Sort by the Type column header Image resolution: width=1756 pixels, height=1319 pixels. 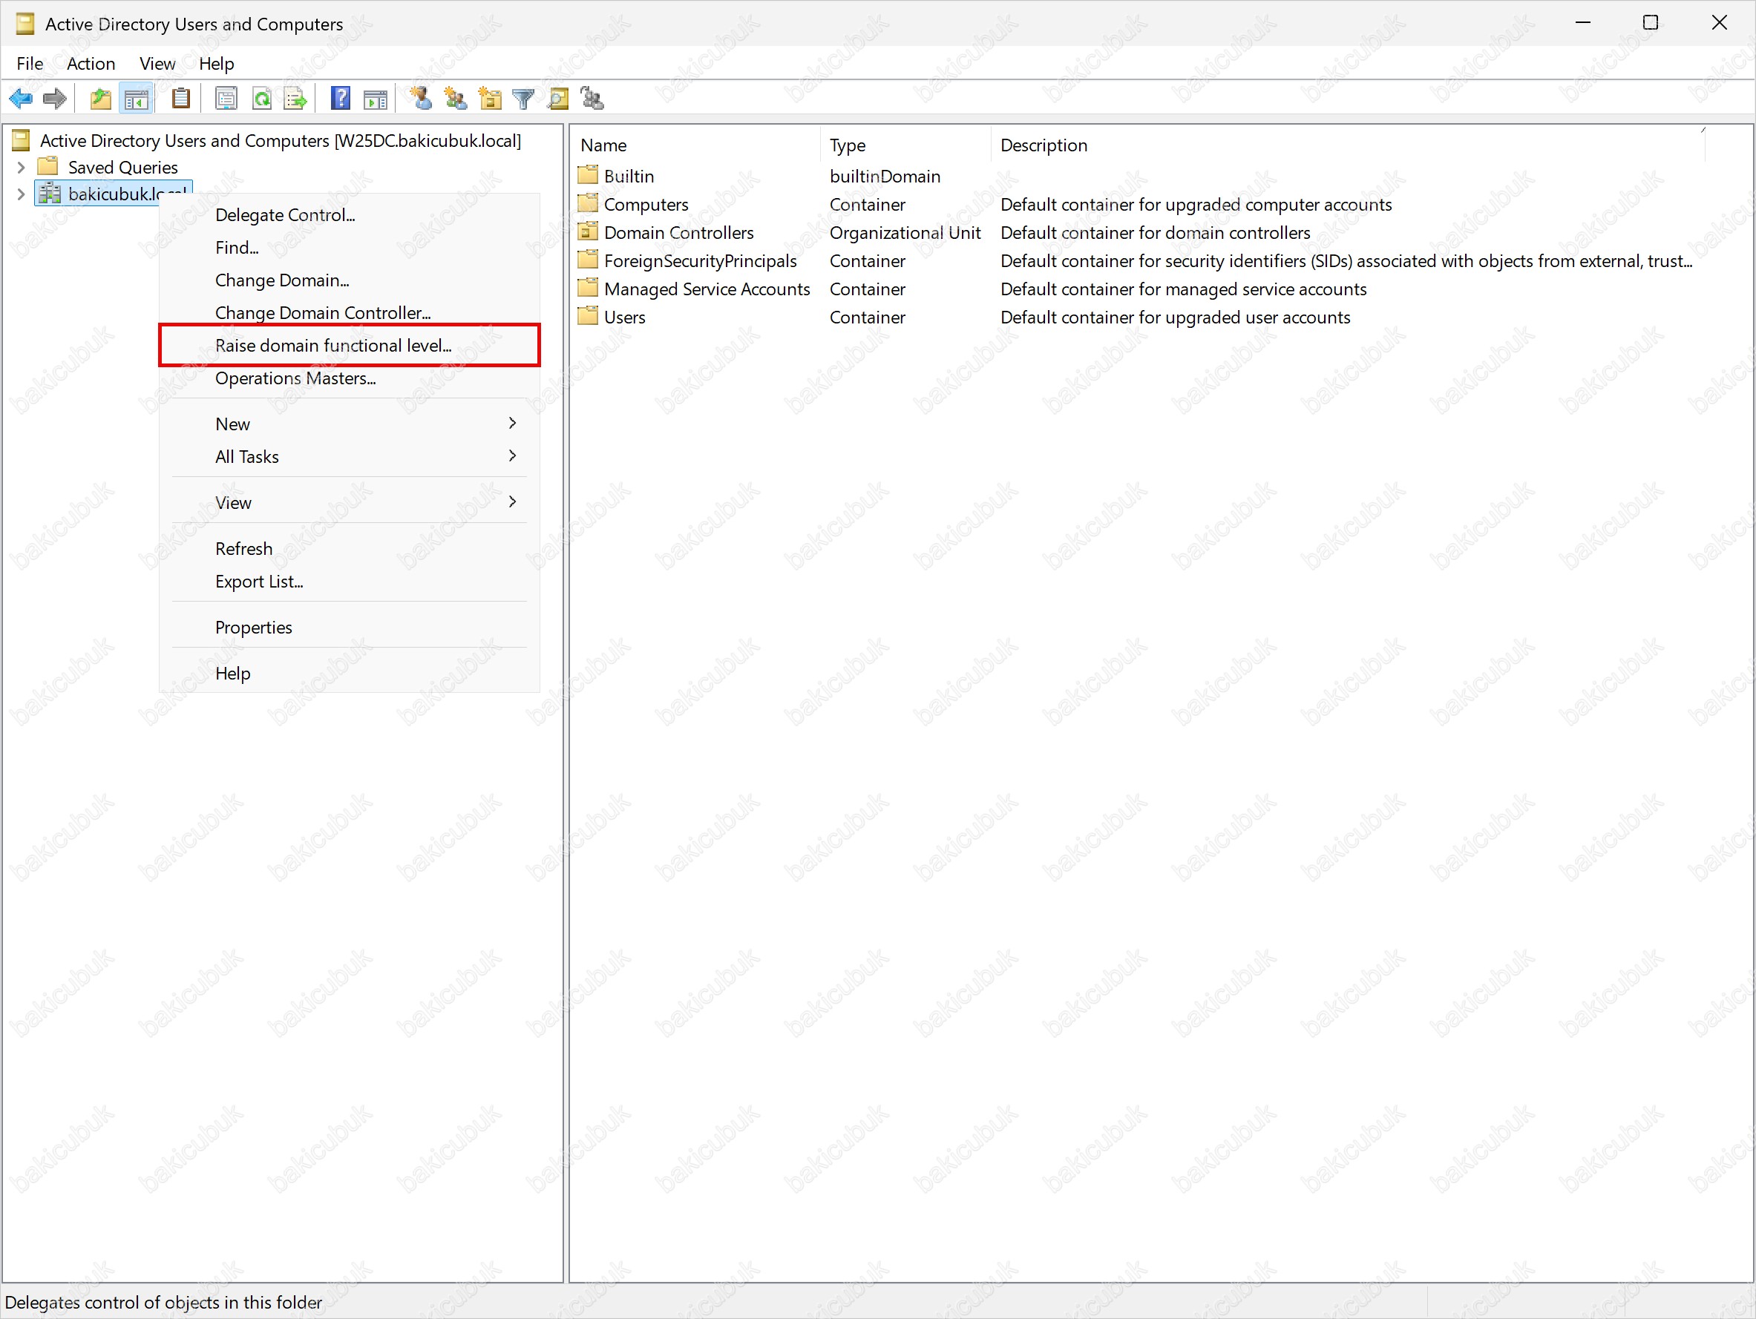coord(905,145)
